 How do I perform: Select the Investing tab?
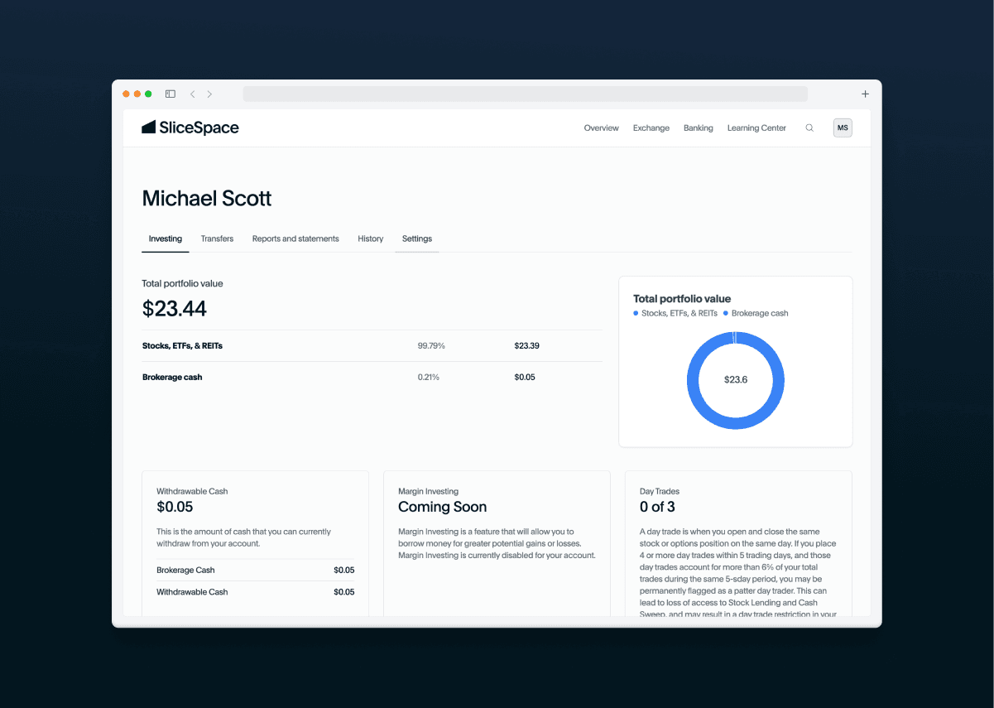(x=166, y=238)
